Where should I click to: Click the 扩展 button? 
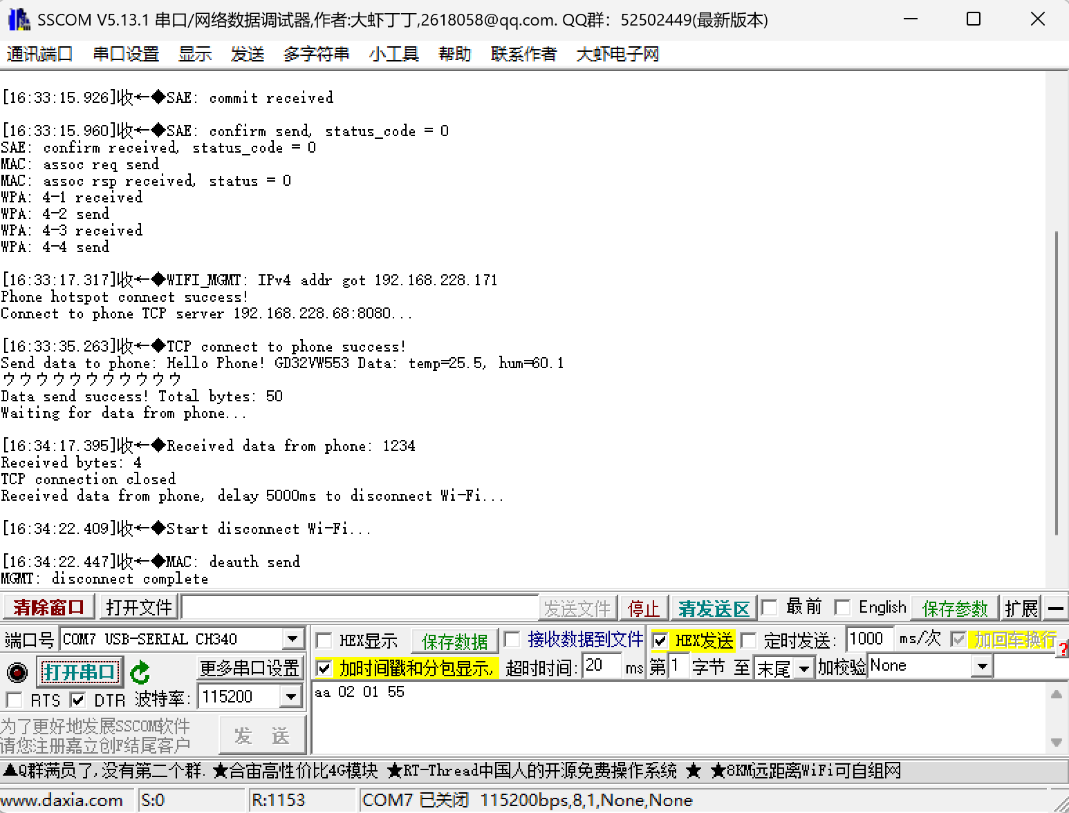click(x=1021, y=609)
